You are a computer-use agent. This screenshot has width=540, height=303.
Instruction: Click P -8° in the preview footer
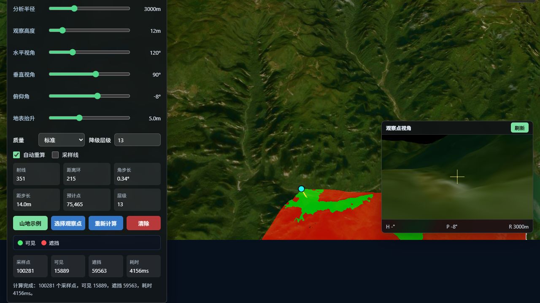tap(452, 226)
